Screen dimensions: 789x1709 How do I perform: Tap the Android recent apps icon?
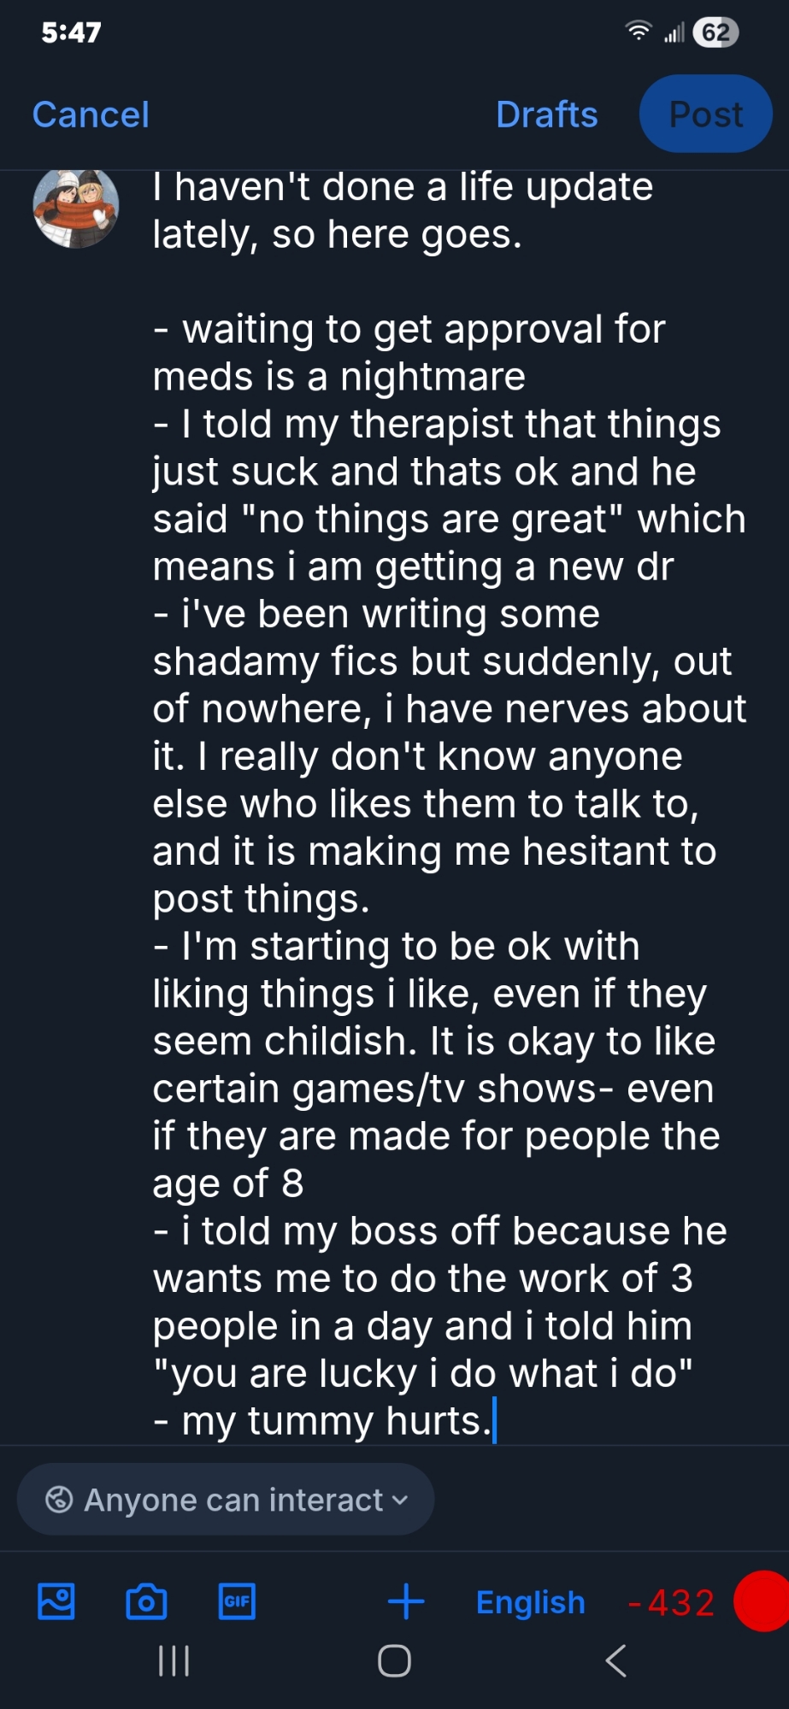(x=174, y=1661)
